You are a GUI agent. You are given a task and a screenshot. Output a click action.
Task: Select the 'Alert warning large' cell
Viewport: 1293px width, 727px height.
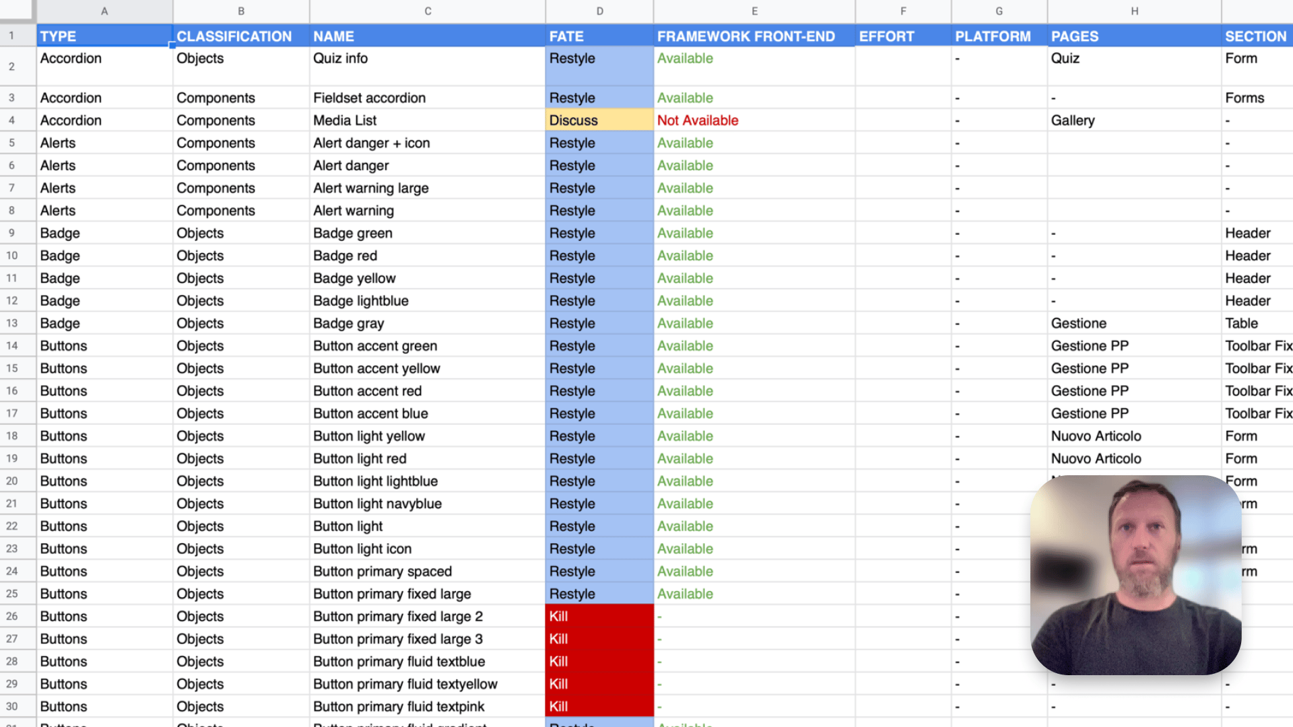[428, 188]
